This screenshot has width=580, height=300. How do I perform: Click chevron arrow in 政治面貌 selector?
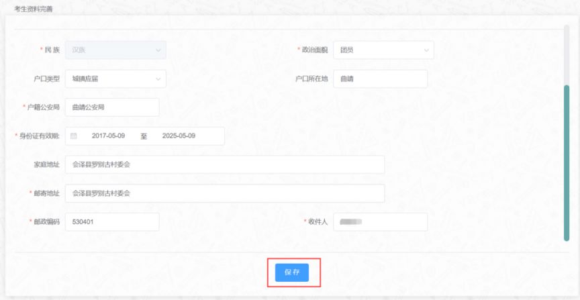click(x=426, y=50)
